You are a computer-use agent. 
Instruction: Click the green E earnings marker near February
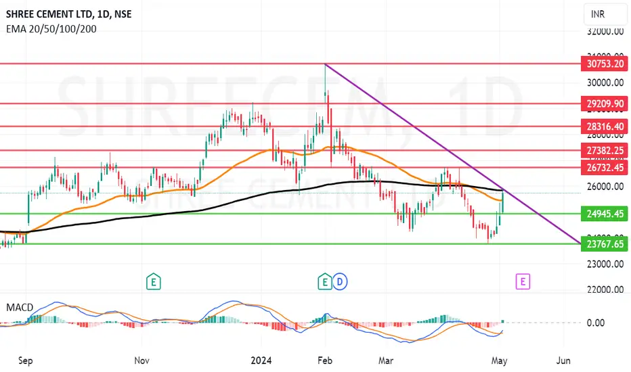point(325,281)
